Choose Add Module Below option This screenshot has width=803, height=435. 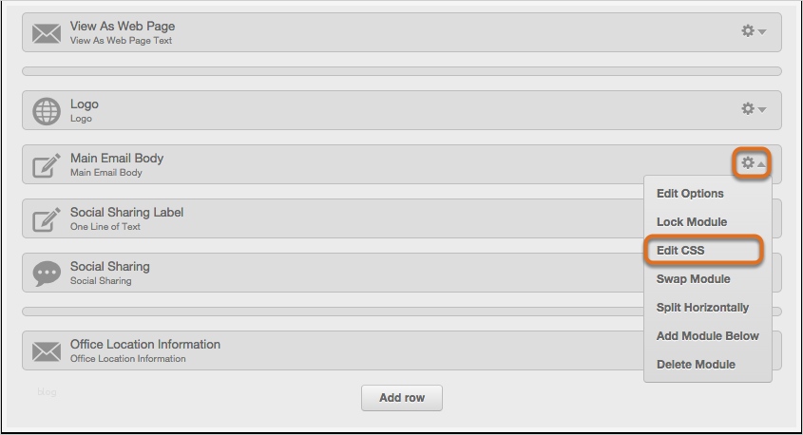707,336
